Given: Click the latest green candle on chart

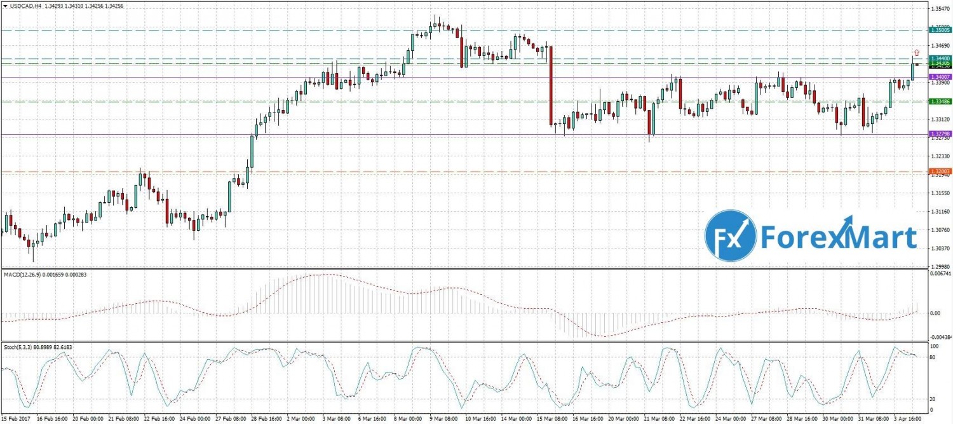Looking at the screenshot, I should [x=912, y=71].
